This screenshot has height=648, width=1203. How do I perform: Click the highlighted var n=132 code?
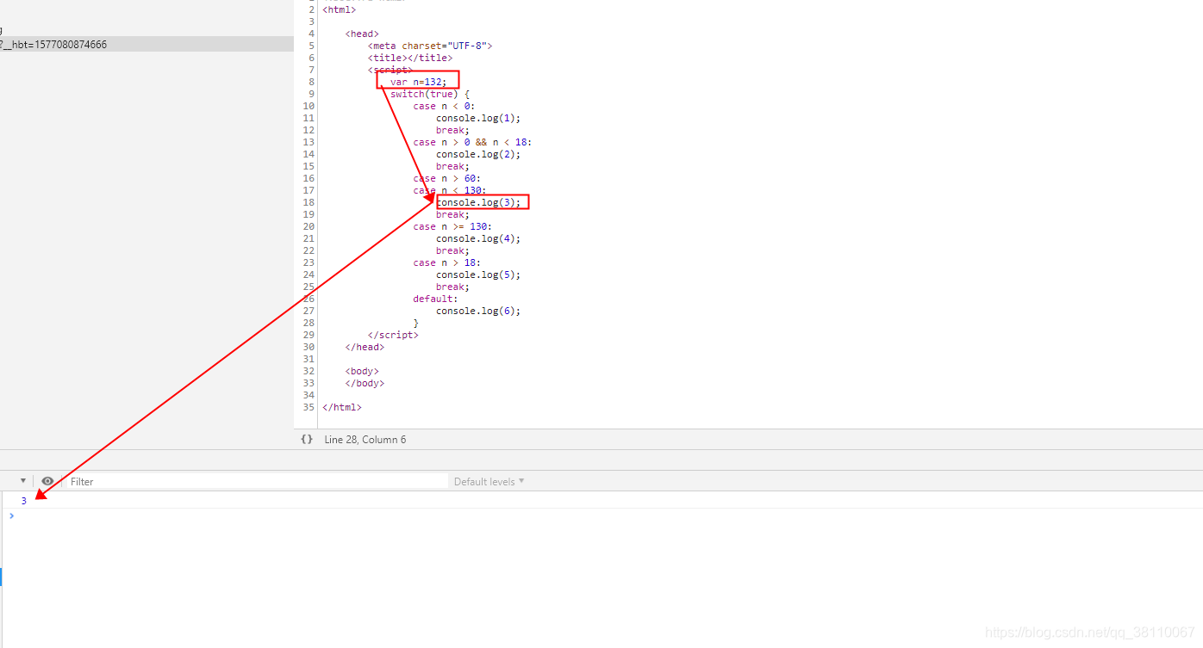click(417, 81)
